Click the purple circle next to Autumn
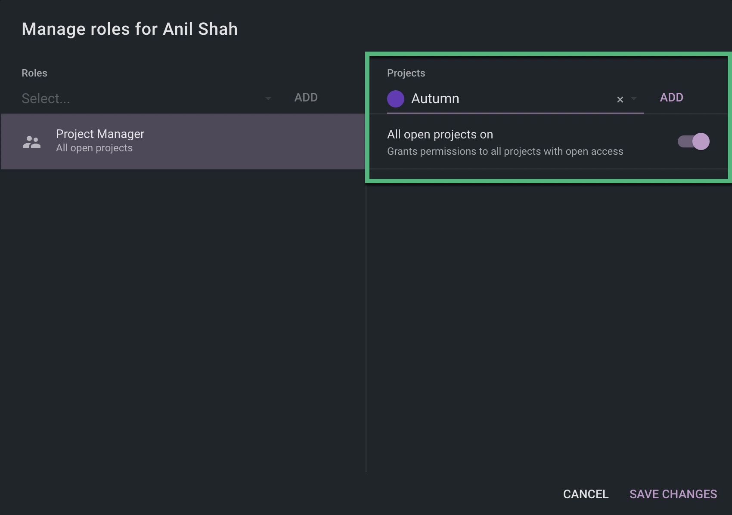 395,98
